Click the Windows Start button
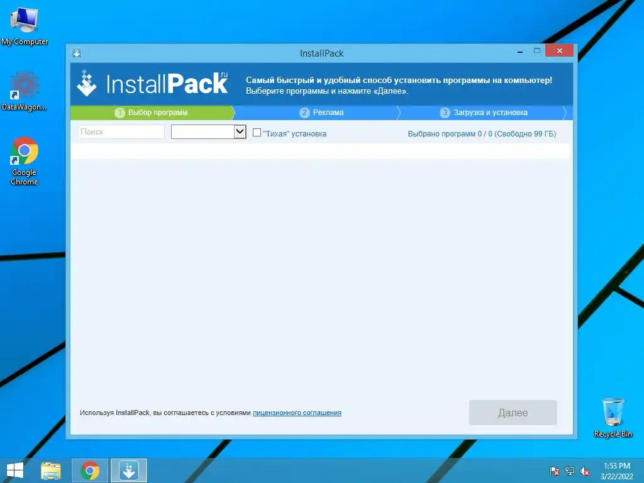Image resolution: width=644 pixels, height=483 pixels. pyautogui.click(x=15, y=470)
